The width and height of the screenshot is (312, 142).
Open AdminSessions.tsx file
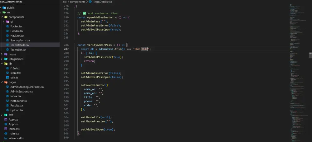22,92
